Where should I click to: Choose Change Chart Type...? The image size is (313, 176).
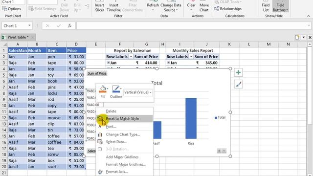[123, 134]
